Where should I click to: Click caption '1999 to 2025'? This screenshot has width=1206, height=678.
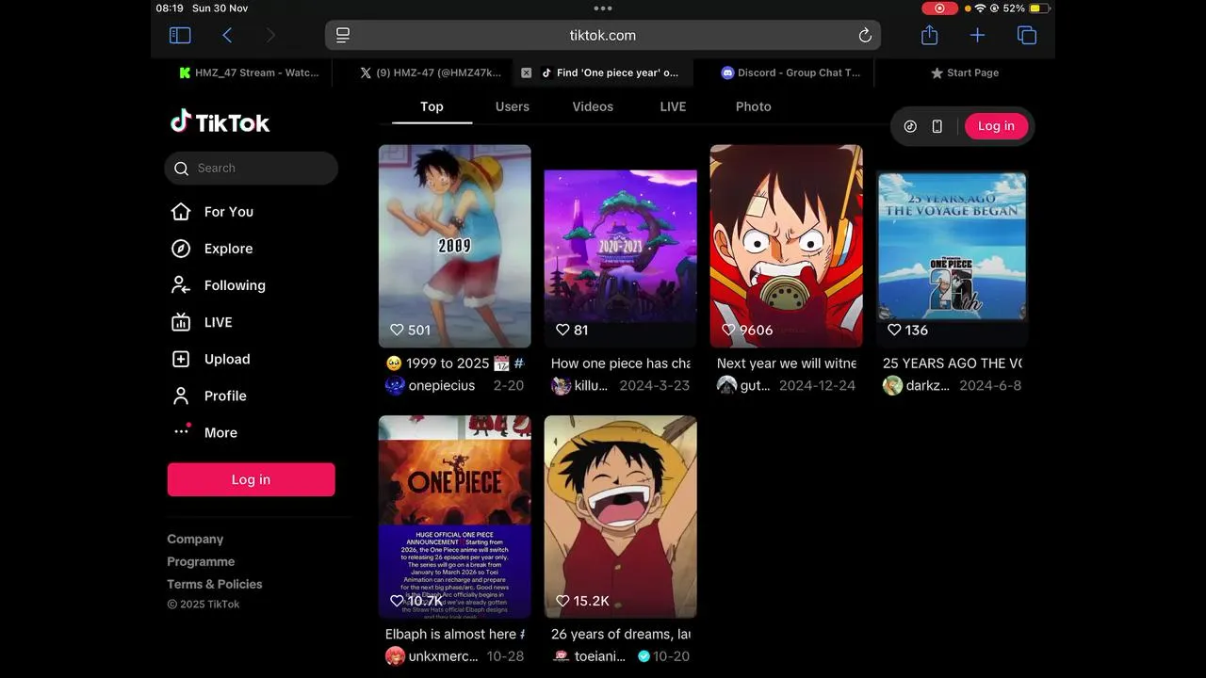[x=448, y=363]
